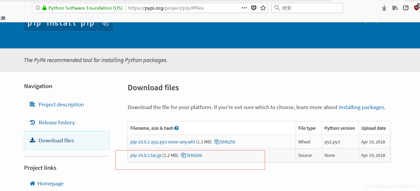
Task: Click the site information icon in address bar
Action: pyautogui.click(x=38, y=8)
